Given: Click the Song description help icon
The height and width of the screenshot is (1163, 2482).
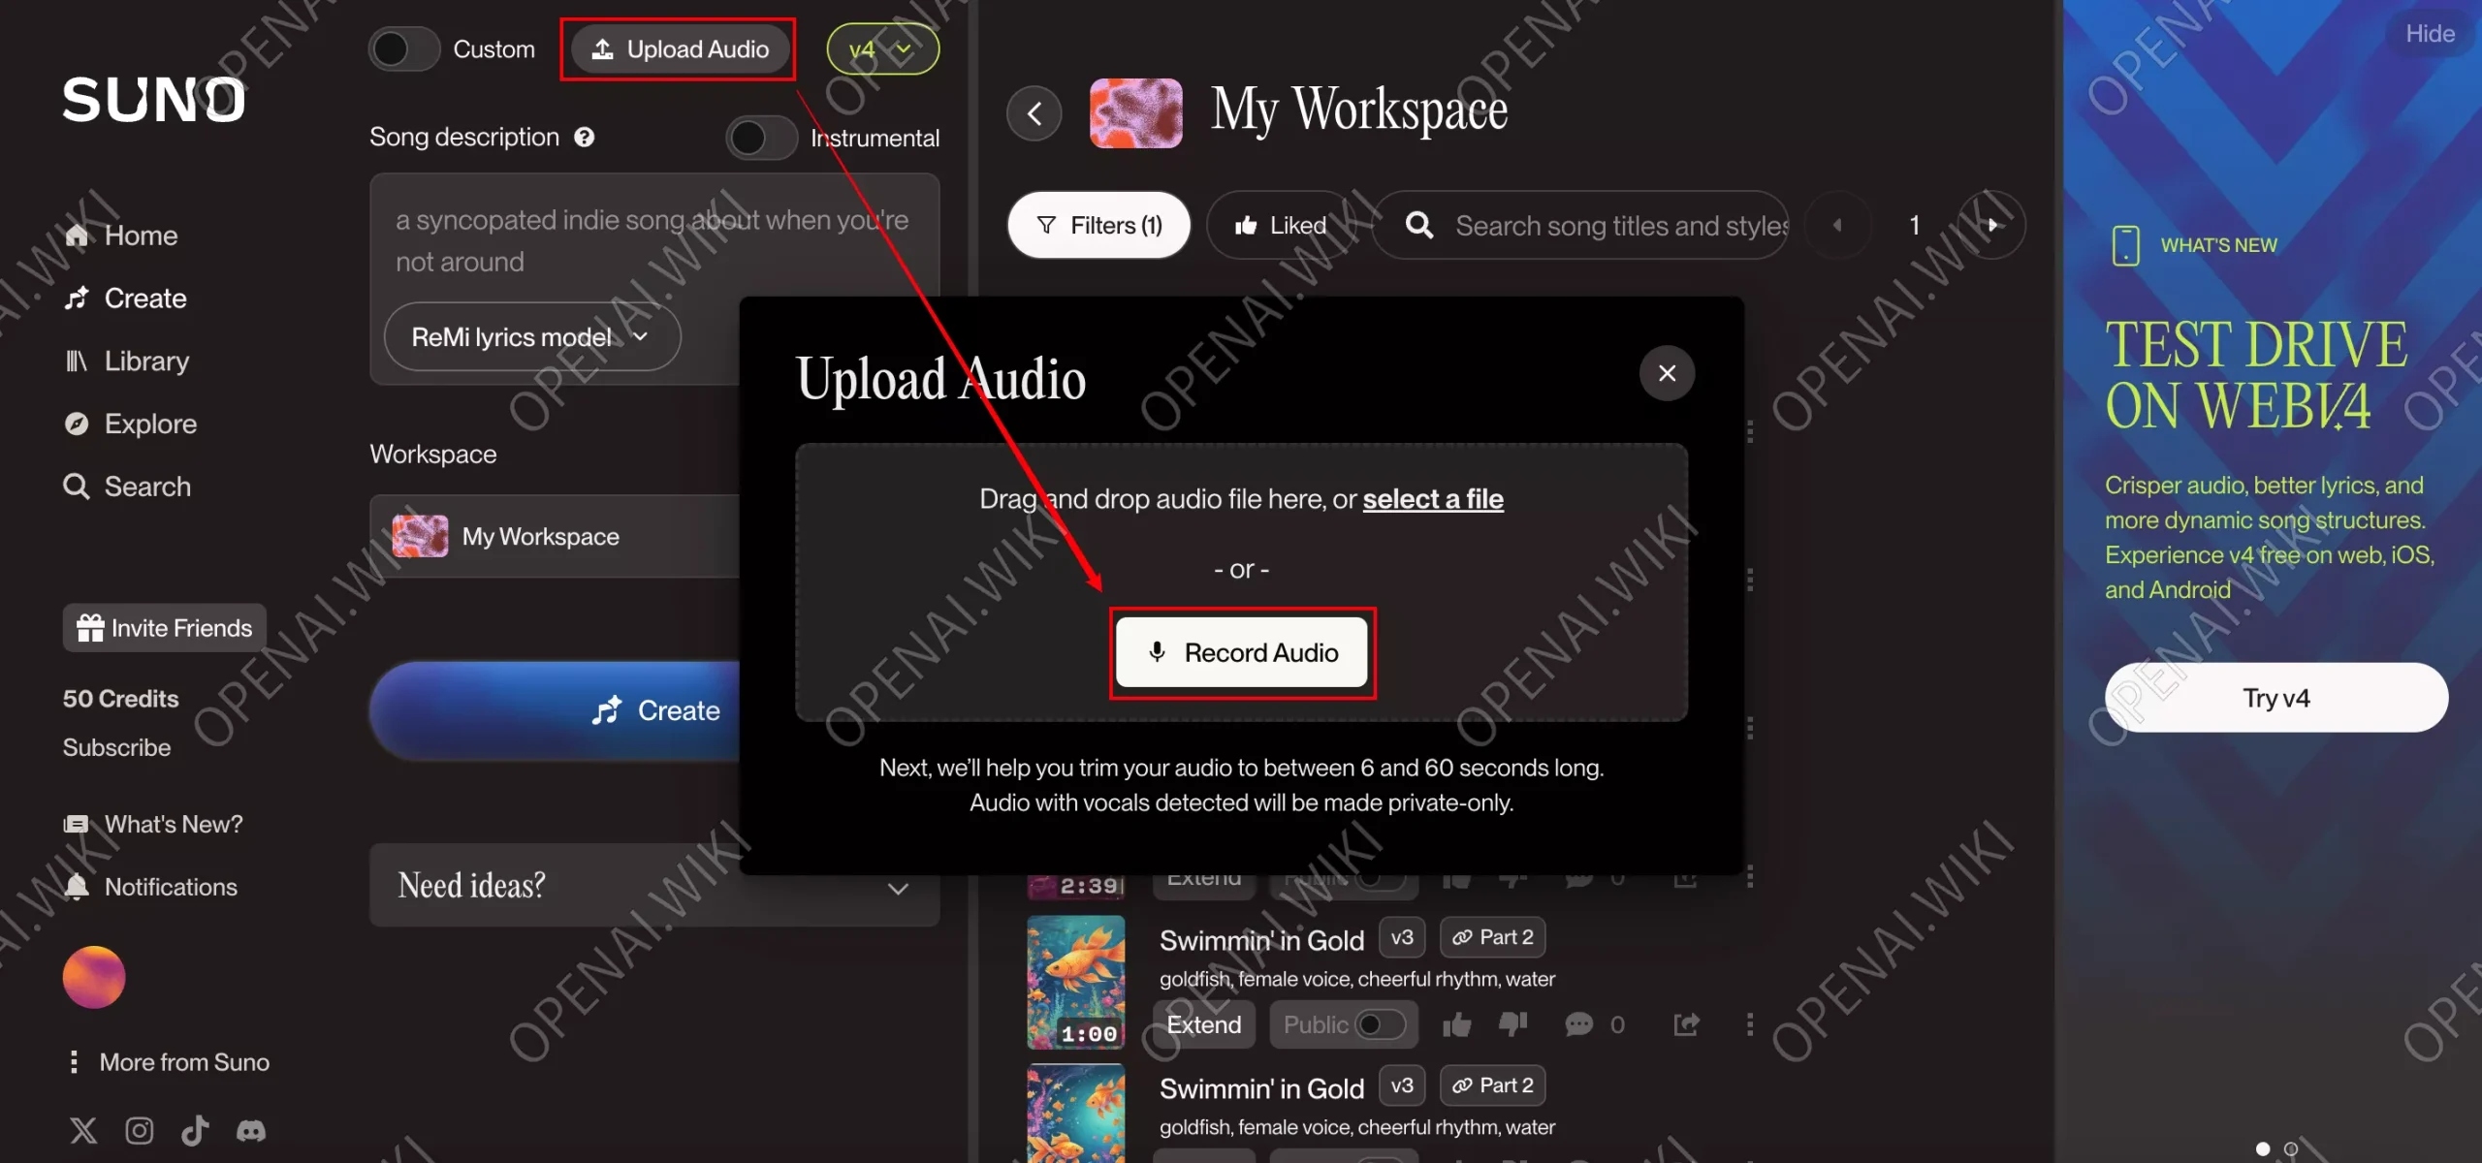Looking at the screenshot, I should click(x=584, y=138).
